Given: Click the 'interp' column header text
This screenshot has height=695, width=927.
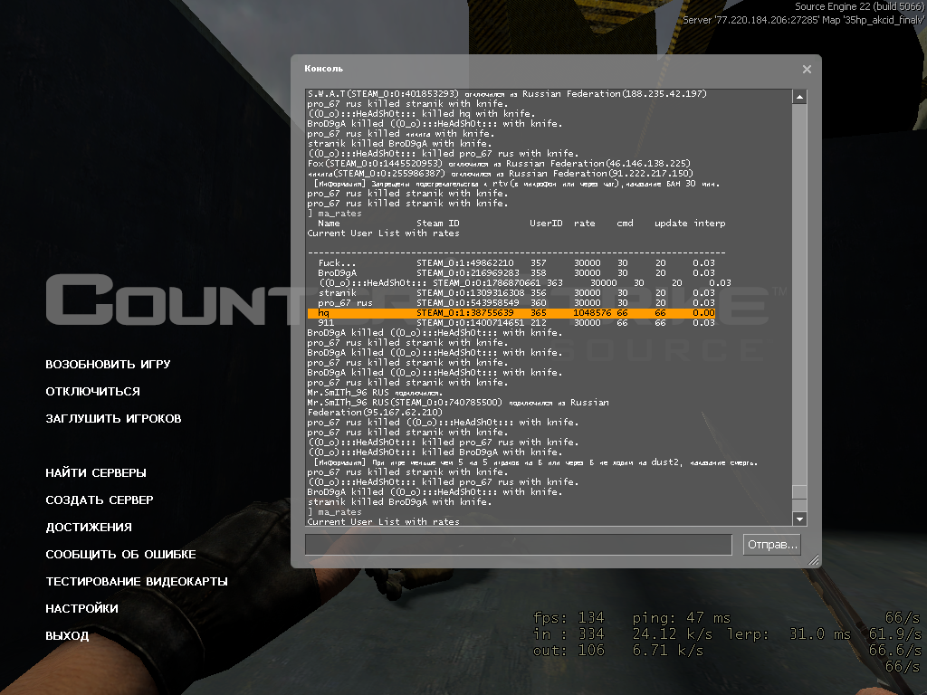Looking at the screenshot, I should tap(710, 224).
